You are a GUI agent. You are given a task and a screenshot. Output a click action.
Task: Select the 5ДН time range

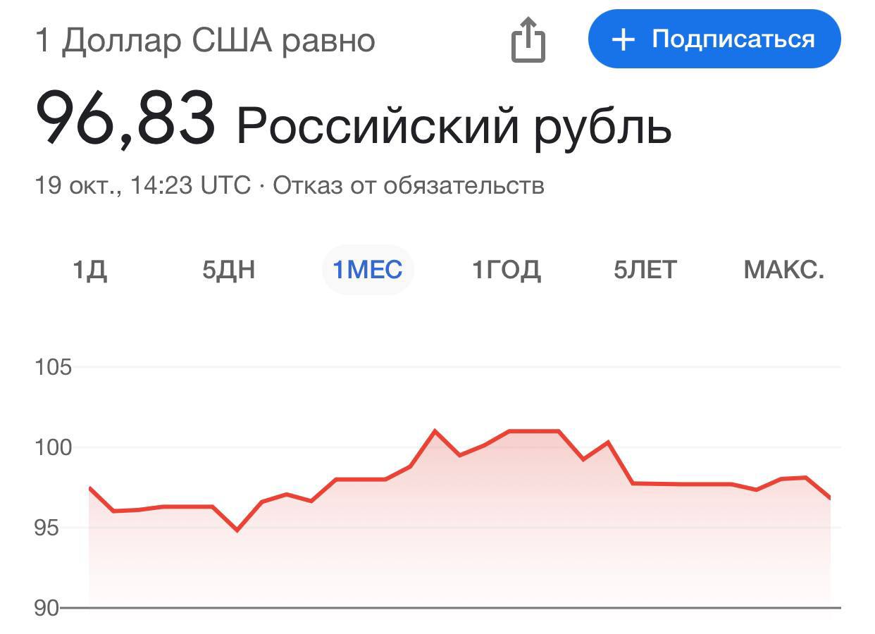coord(228,270)
